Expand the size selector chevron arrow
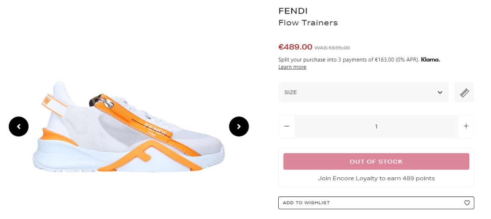The height and width of the screenshot is (219, 491). (x=440, y=93)
